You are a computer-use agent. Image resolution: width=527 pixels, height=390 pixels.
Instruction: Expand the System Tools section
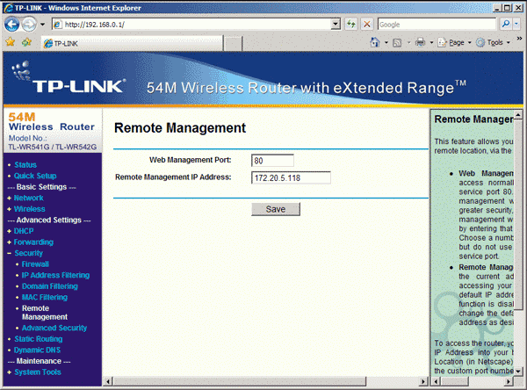click(x=38, y=372)
